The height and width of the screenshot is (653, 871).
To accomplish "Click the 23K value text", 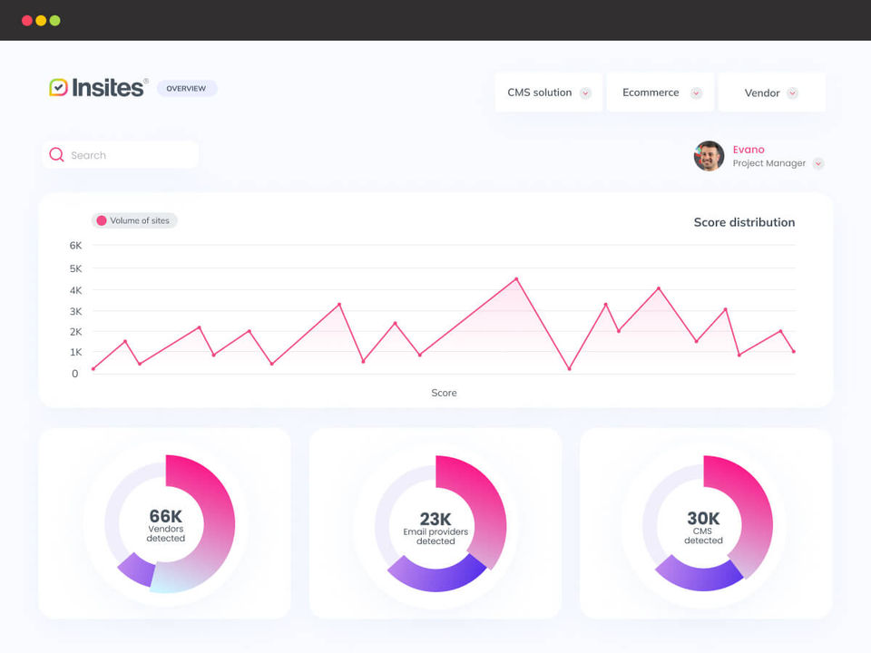I will (435, 519).
